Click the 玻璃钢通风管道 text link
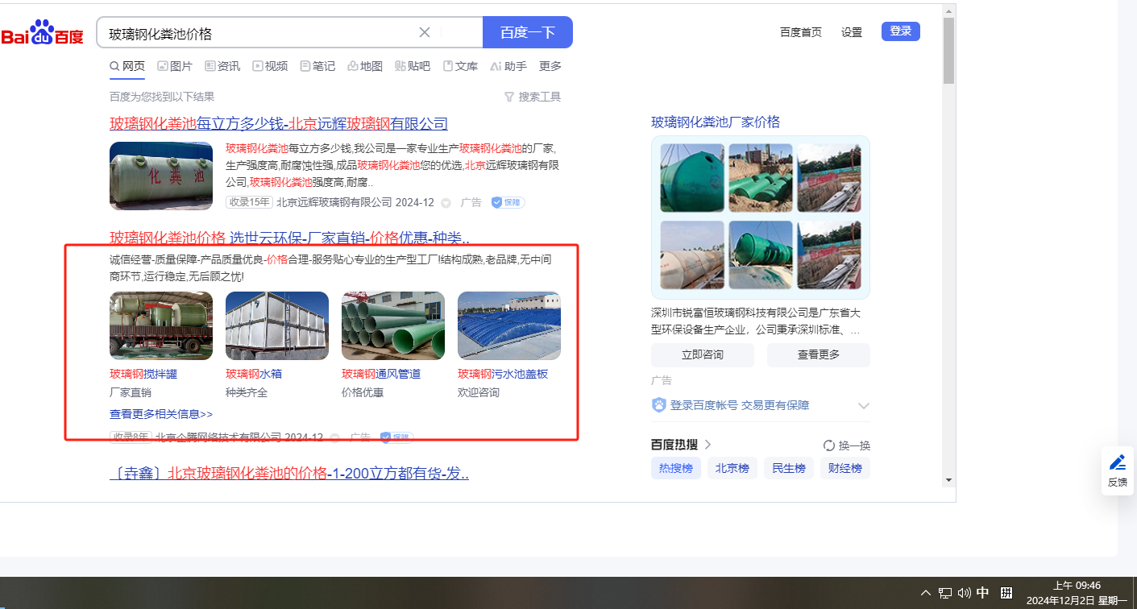 pos(381,374)
